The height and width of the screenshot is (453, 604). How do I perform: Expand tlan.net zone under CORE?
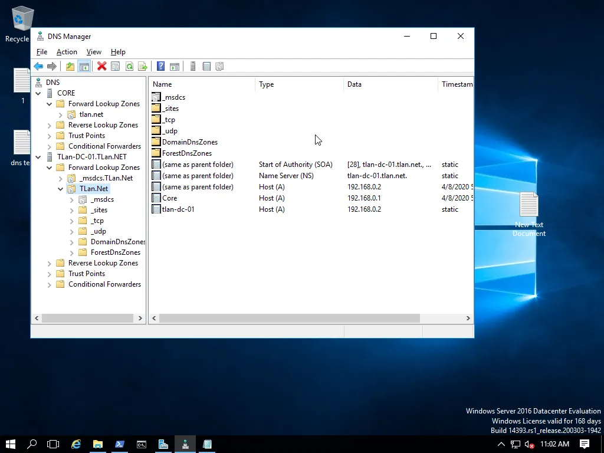coord(61,115)
